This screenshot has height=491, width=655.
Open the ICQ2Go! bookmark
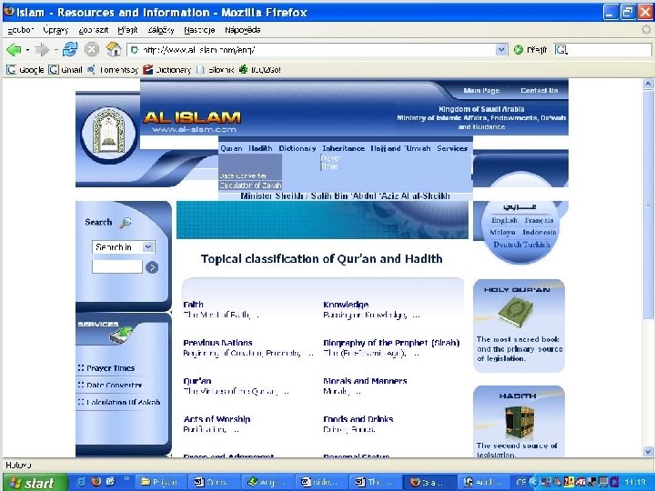click(260, 70)
